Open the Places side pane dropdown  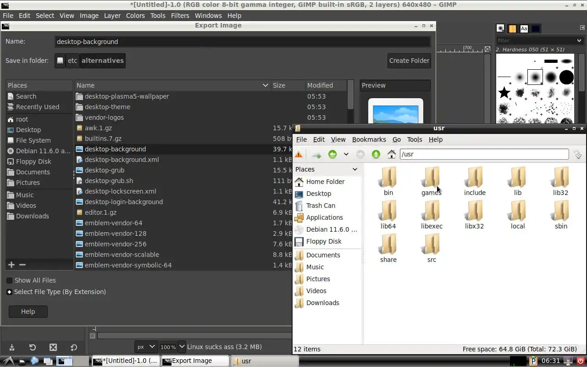tap(354, 169)
